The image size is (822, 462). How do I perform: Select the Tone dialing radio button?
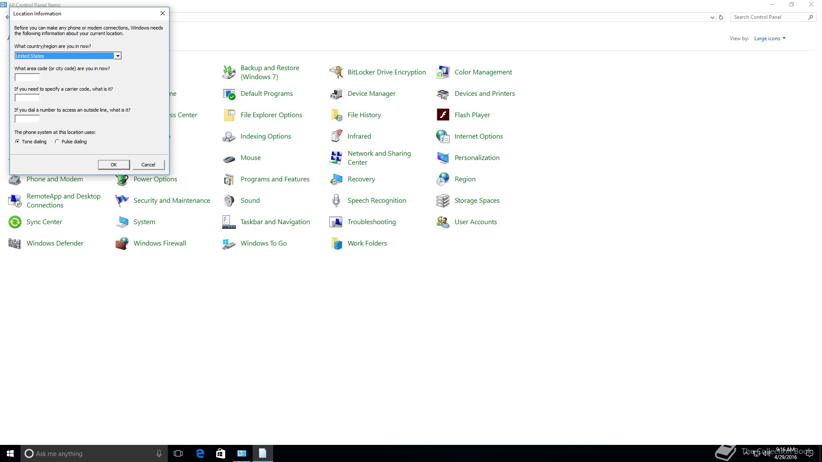click(18, 142)
